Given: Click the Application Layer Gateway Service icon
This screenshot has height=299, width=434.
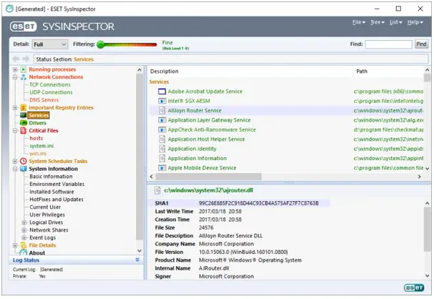Looking at the screenshot, I should (162, 120).
